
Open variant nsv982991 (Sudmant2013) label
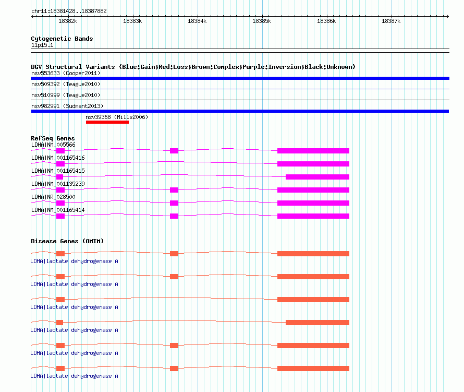pos(67,106)
